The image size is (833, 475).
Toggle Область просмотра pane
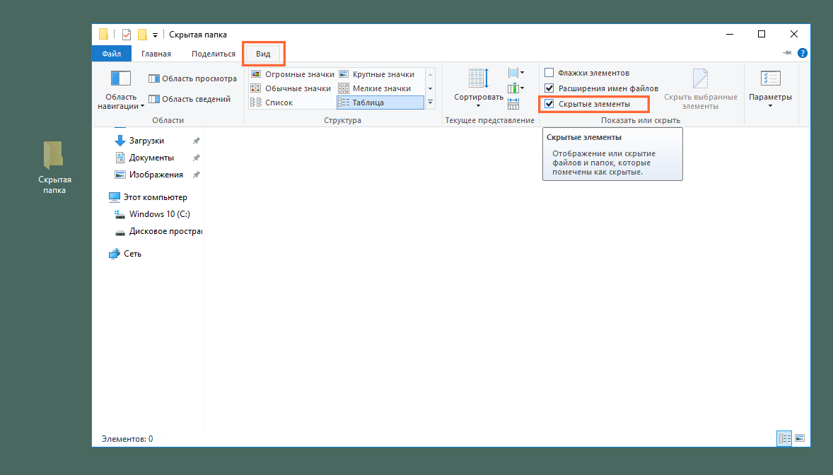pos(192,78)
